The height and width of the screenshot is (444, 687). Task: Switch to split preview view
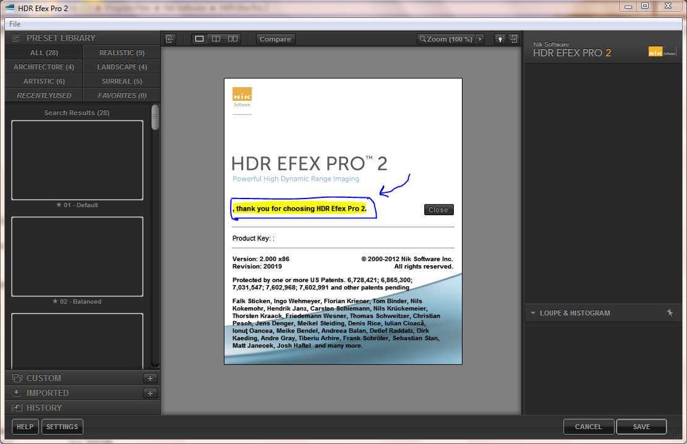216,39
